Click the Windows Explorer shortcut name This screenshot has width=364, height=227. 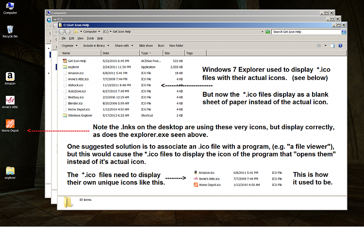80,115
